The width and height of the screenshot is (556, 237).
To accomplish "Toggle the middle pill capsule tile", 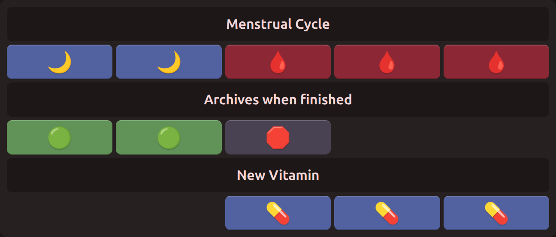I will [x=387, y=213].
